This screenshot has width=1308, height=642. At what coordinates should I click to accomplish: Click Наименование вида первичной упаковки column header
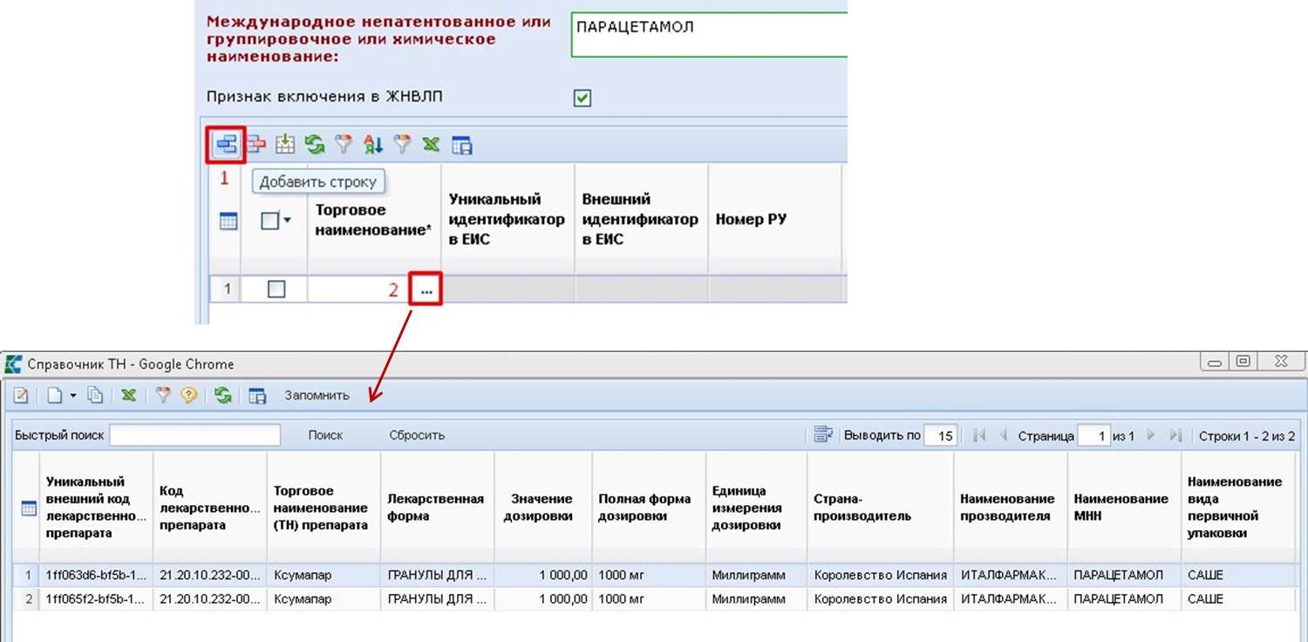pyautogui.click(x=1237, y=508)
